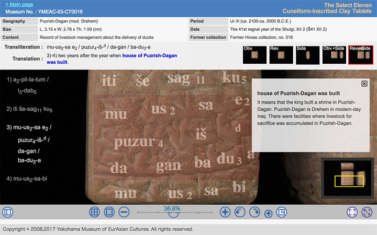
Task: Select transliteration line 4 mu-us2-sa-bi
Action: pos(28,179)
